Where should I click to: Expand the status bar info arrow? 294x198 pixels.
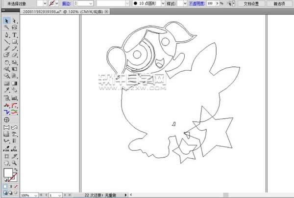(x=125, y=195)
